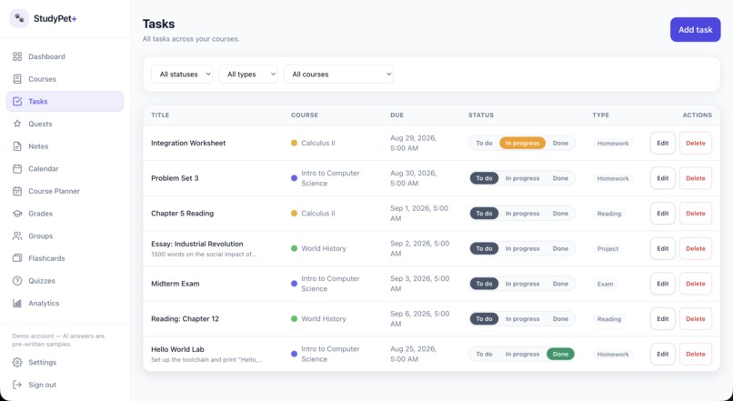The image size is (733, 401).
Task: Delete the Hello World Lab task
Action: [695, 354]
